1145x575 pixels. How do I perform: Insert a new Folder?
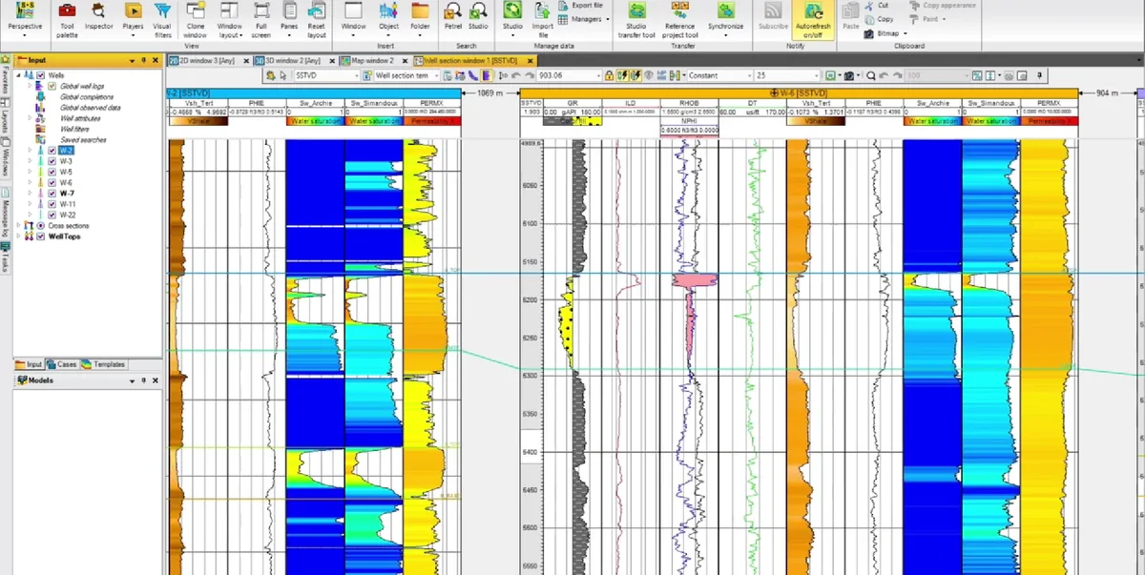[420, 19]
